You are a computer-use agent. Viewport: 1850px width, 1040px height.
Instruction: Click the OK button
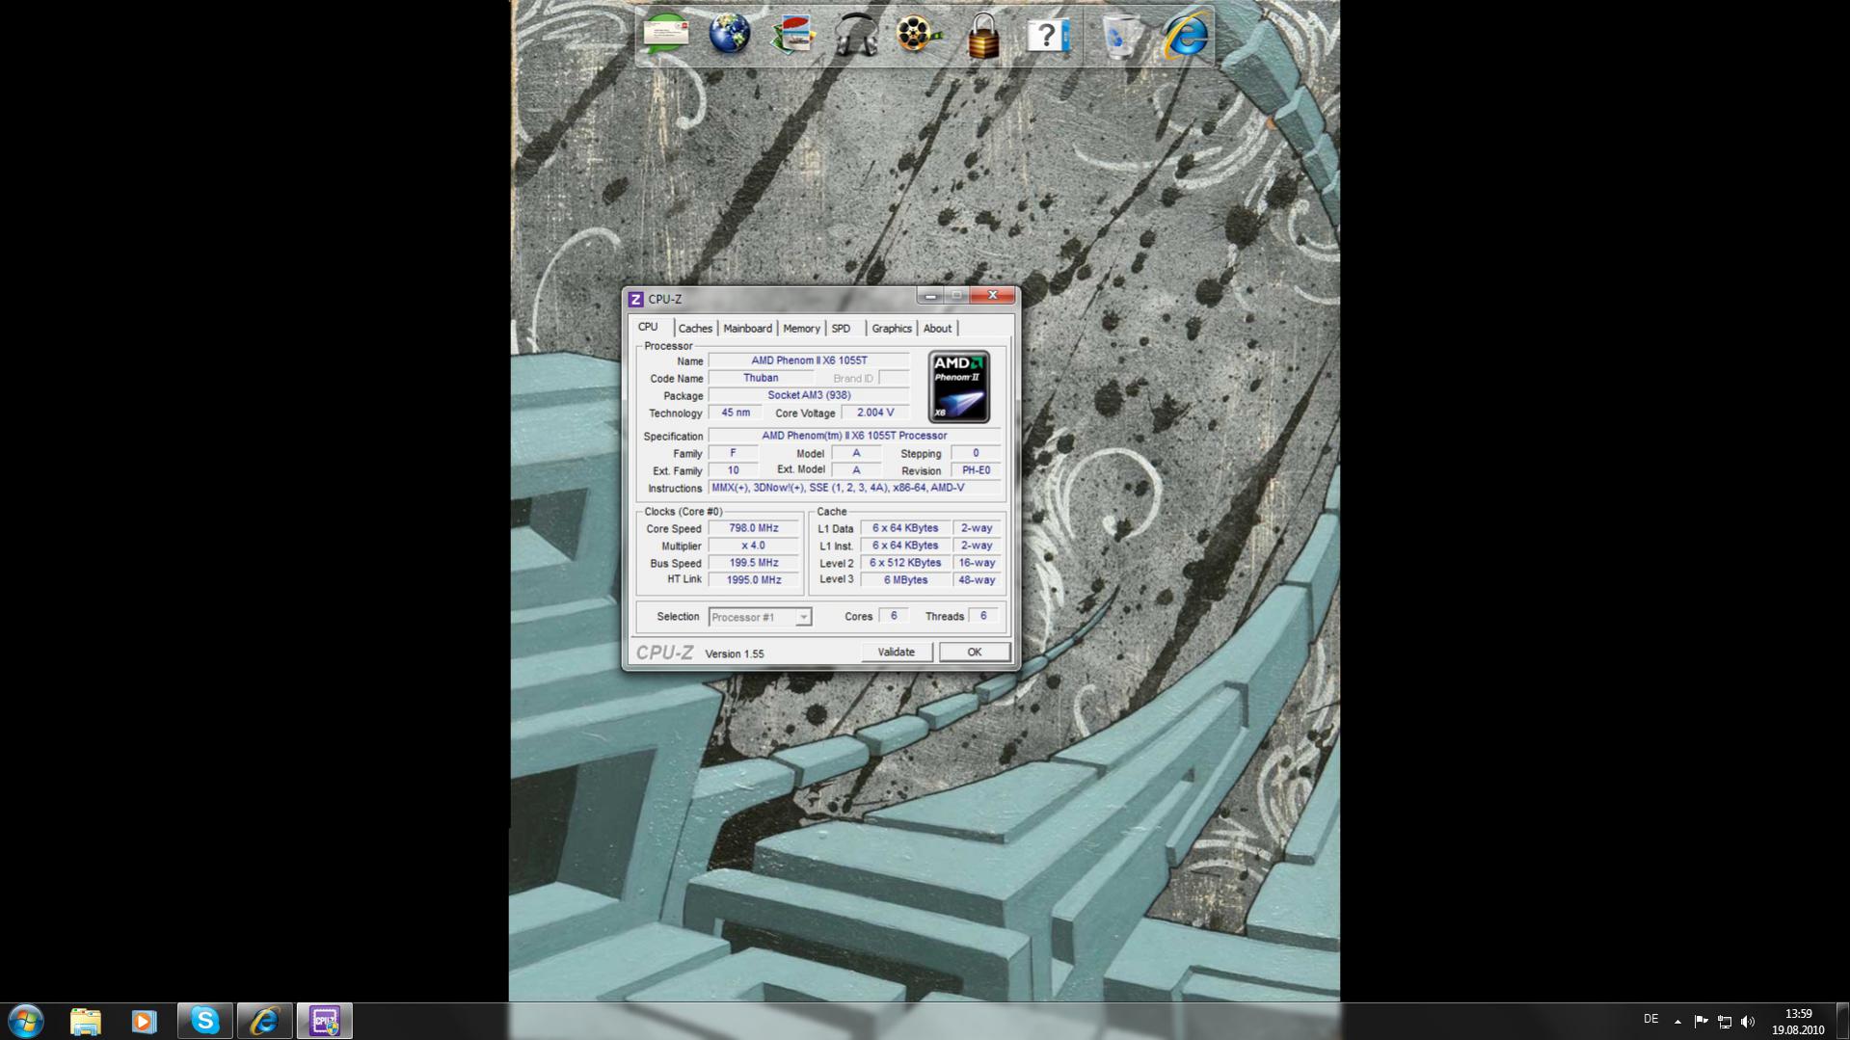(975, 653)
